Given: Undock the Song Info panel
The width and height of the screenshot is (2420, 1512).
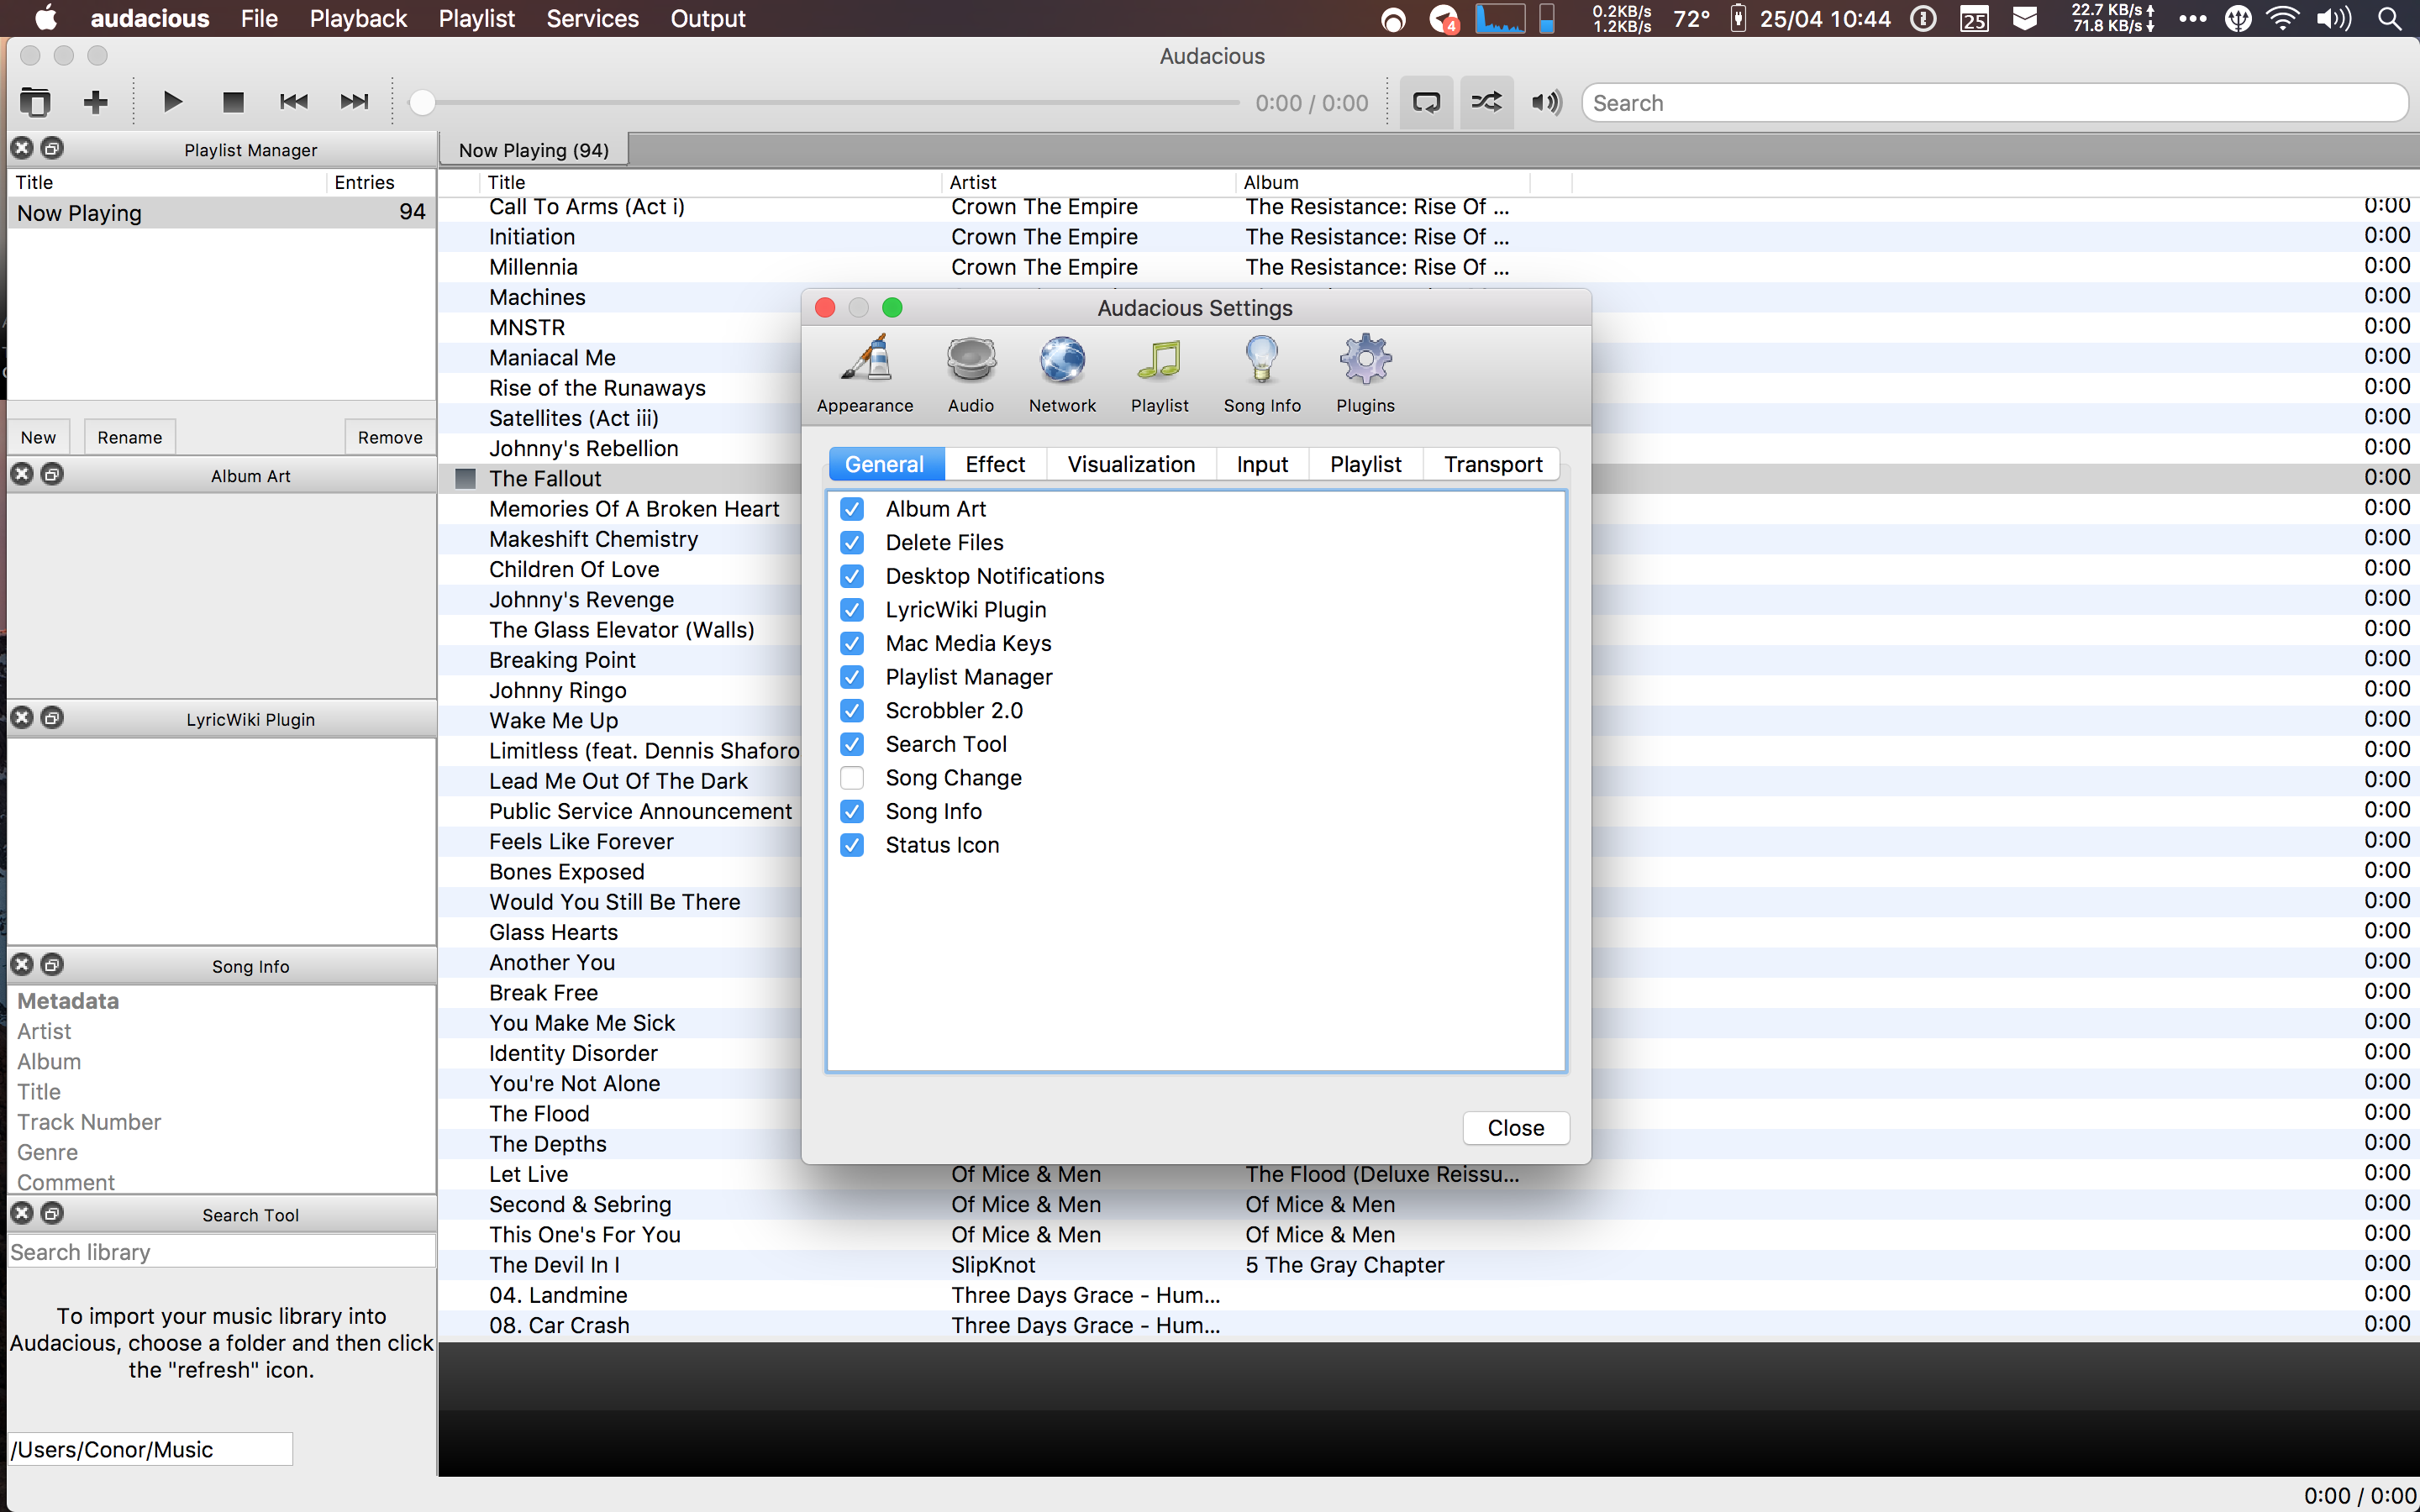Looking at the screenshot, I should [x=52, y=965].
